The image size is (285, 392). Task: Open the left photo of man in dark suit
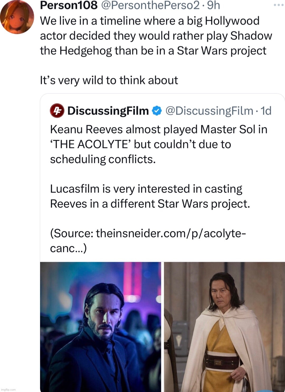pyautogui.click(x=100, y=327)
